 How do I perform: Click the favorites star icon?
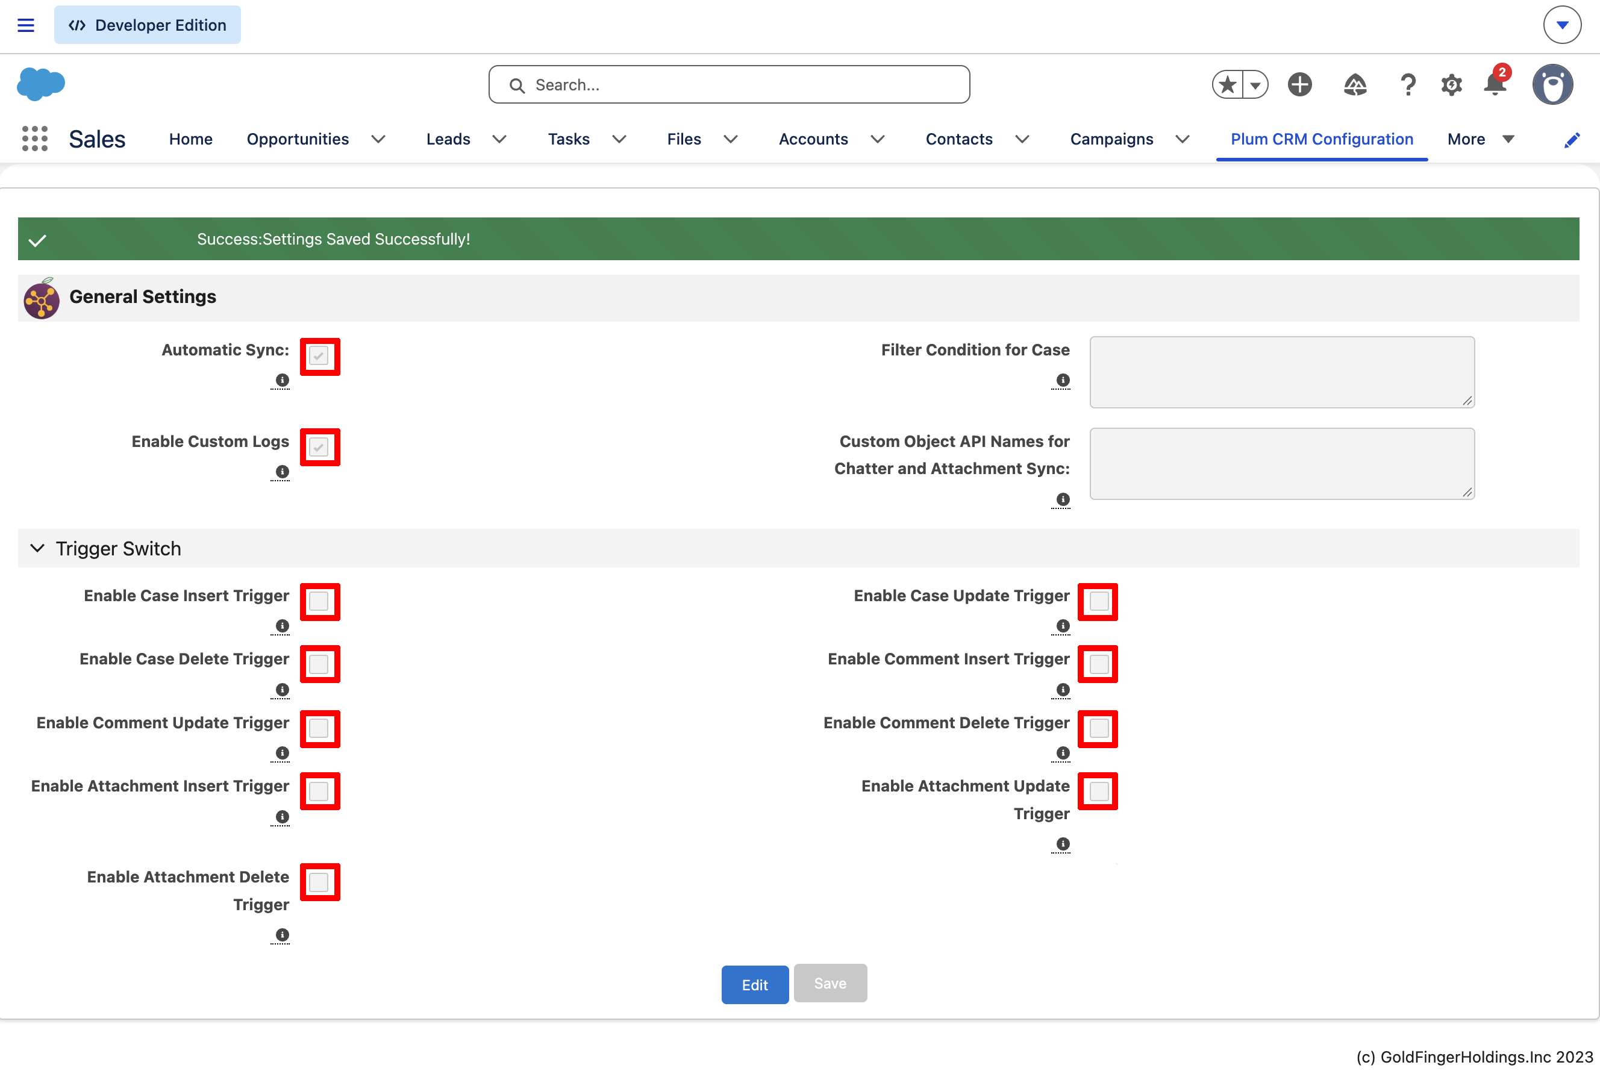coord(1227,85)
